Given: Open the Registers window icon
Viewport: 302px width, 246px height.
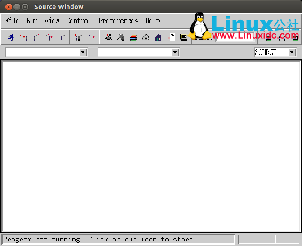Looking at the screenshot, I should point(108,37).
